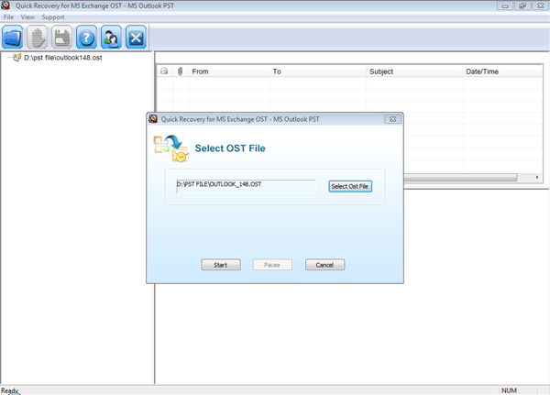The image size is (550, 395).
Task: Open the View menu
Action: point(27,16)
